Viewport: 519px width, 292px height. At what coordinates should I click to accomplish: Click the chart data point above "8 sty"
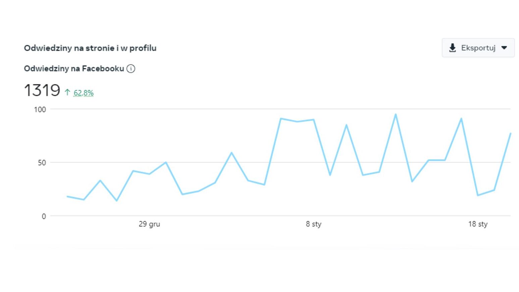click(313, 120)
